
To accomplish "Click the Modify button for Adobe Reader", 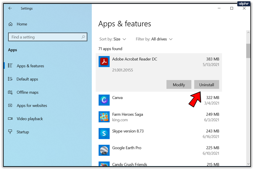I will [x=179, y=84].
